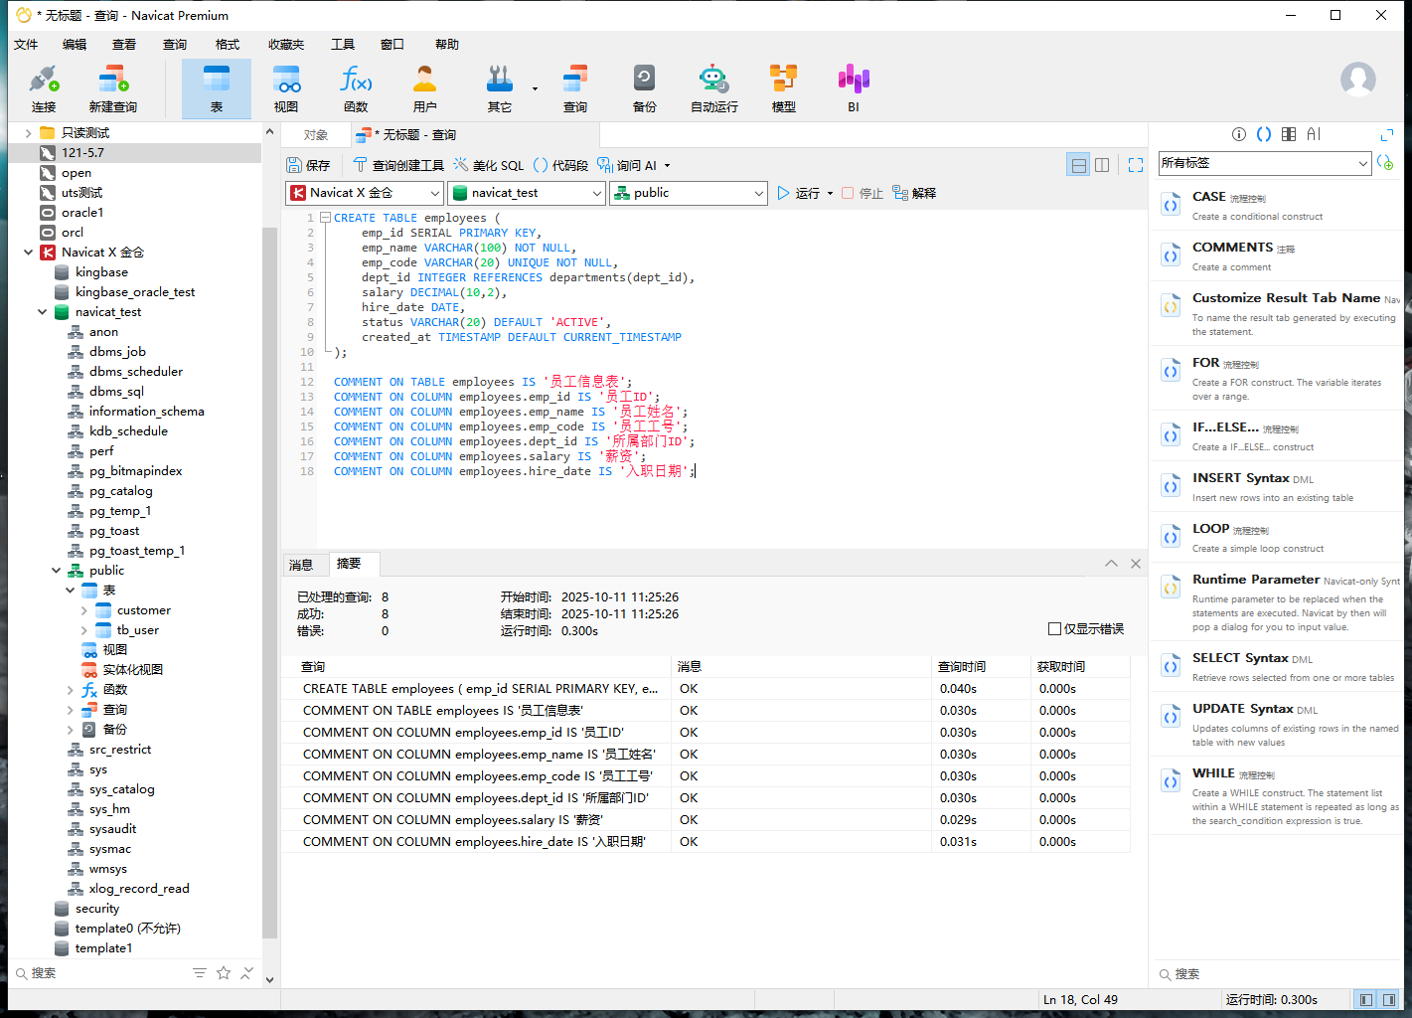Open the 模型 (Model) toolbar icon

tap(784, 88)
